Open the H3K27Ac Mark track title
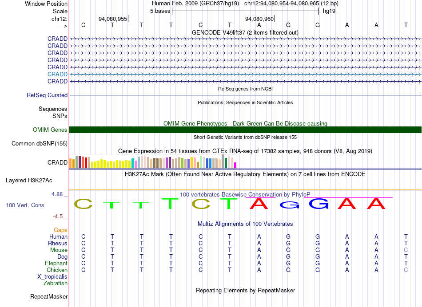The height and width of the screenshot is (307, 422). coord(245,174)
